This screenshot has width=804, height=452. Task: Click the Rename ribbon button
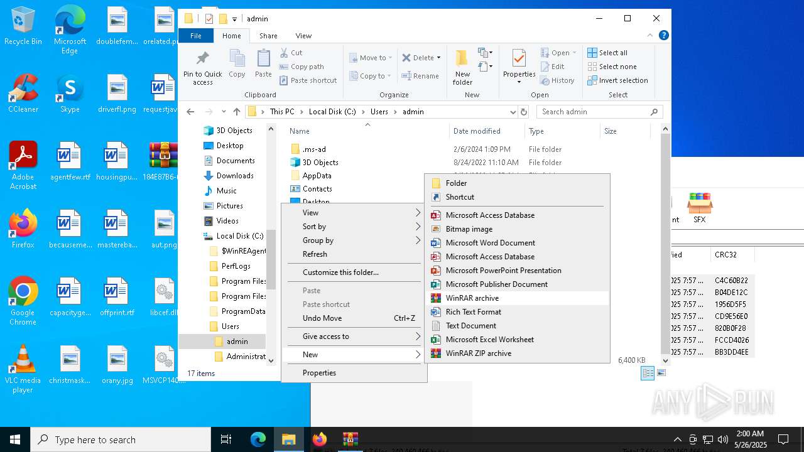click(x=420, y=76)
